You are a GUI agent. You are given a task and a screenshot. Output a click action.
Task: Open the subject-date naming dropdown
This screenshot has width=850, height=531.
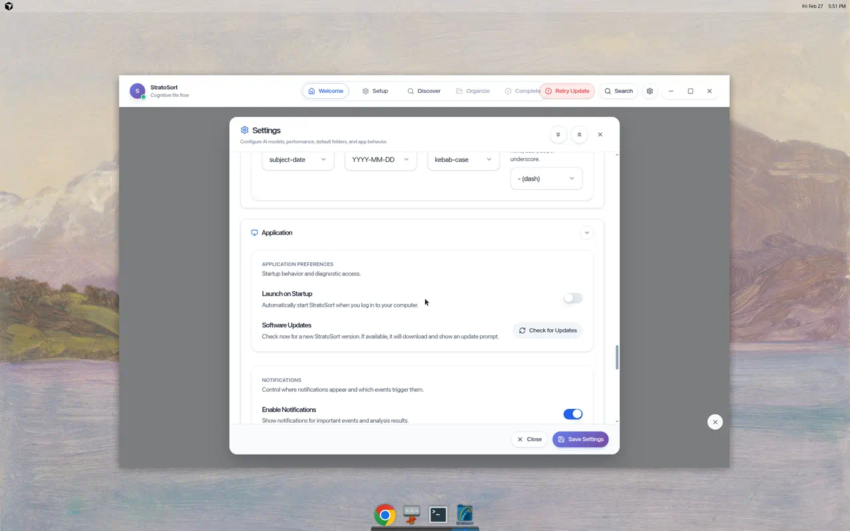[x=297, y=159]
